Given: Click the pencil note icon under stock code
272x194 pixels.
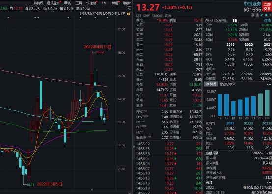Looking at the screenshot, I should (x=262, y=15).
